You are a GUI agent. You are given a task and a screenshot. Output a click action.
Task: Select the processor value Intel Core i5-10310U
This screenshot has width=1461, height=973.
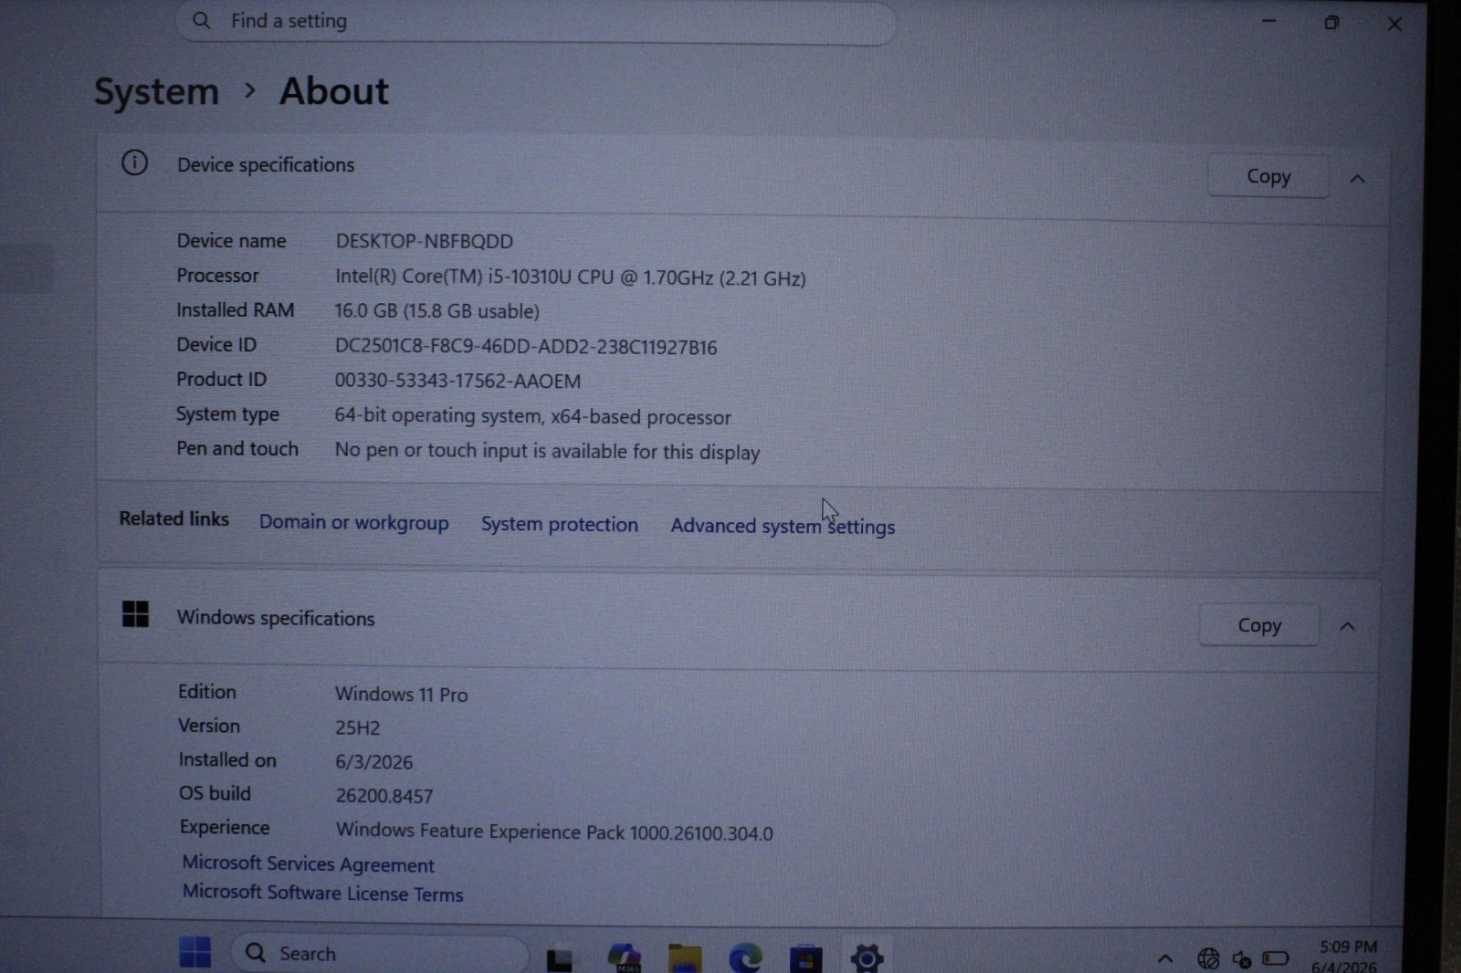[x=570, y=277]
